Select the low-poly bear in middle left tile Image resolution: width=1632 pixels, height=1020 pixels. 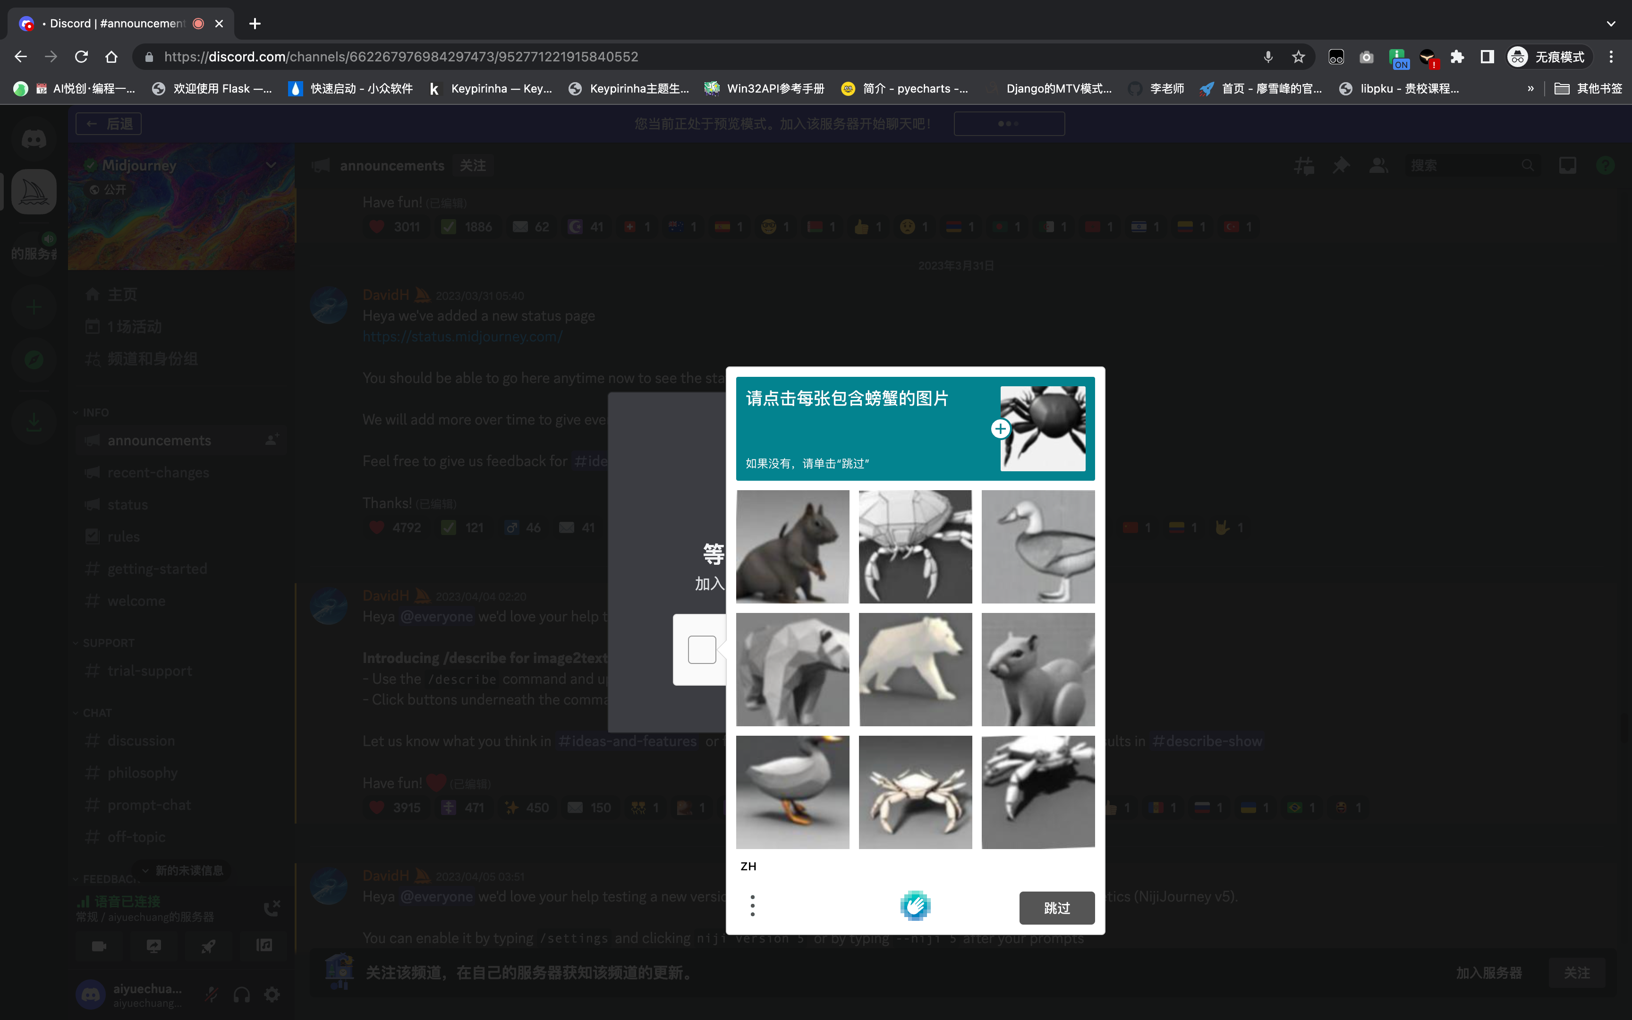(792, 669)
